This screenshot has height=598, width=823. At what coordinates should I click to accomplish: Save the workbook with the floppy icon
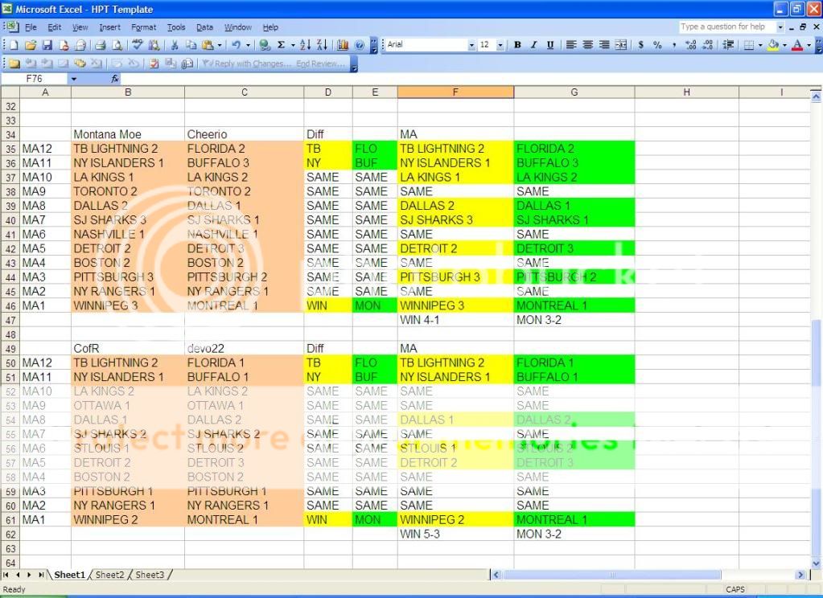click(47, 45)
